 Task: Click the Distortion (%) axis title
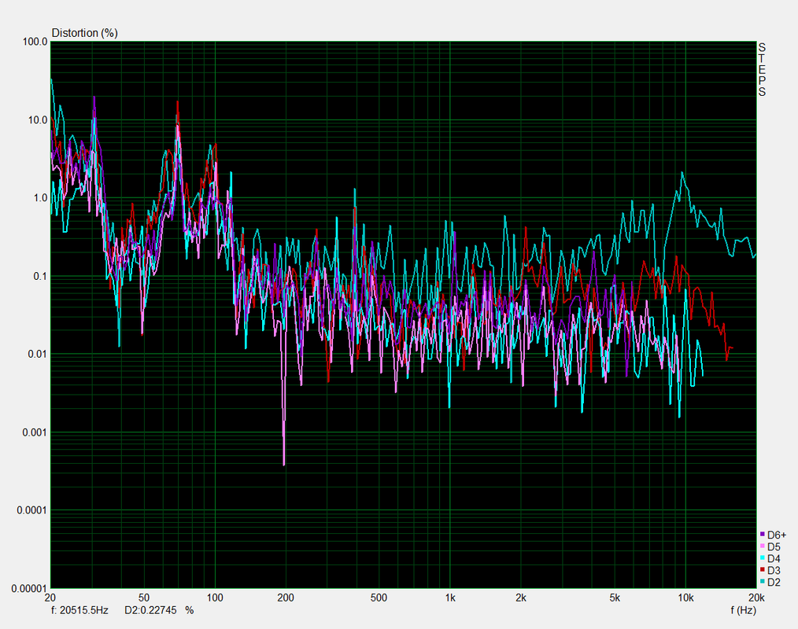point(84,33)
